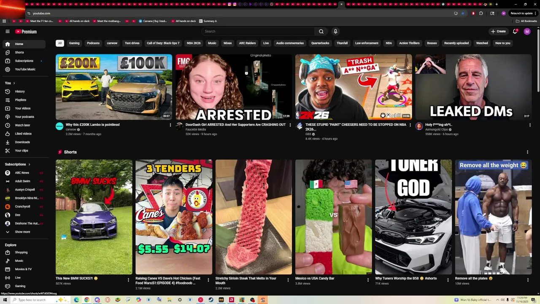Open Playlists in the sidebar
This screenshot has height=304, width=540.
click(x=24, y=100)
